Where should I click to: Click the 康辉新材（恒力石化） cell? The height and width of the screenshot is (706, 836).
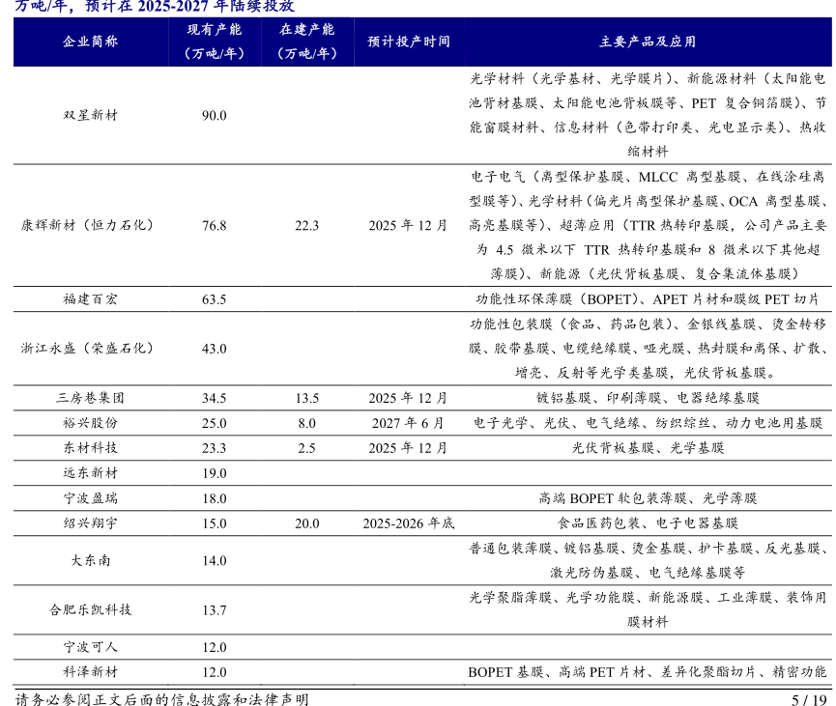click(90, 225)
